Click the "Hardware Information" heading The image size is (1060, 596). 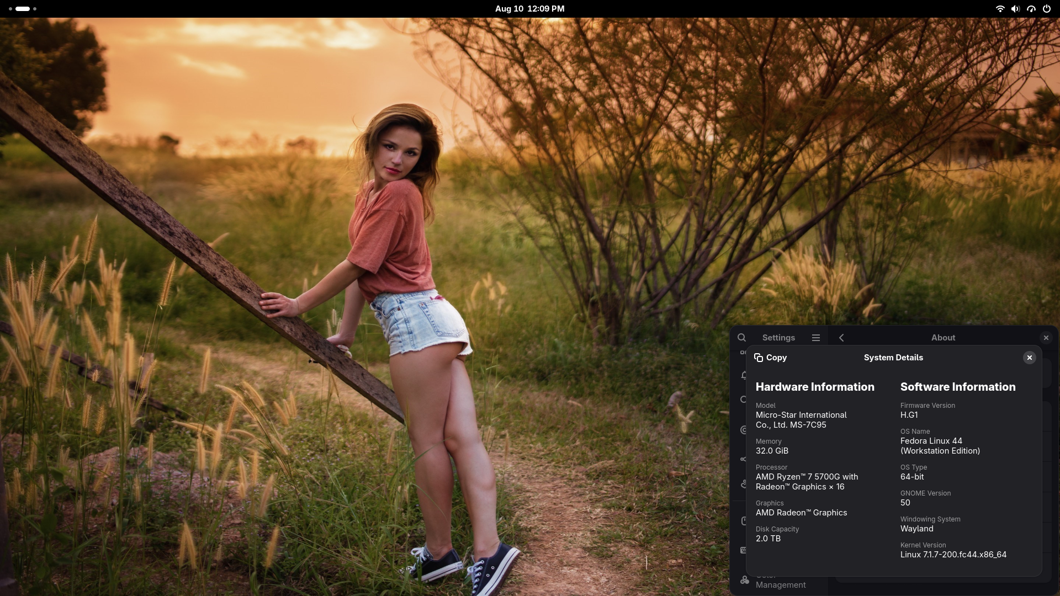tap(815, 387)
